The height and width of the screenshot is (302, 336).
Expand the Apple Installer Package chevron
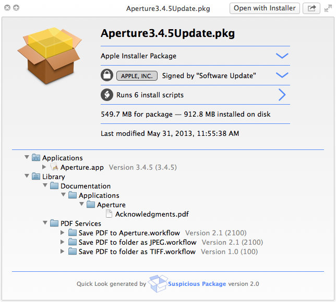coord(282,56)
